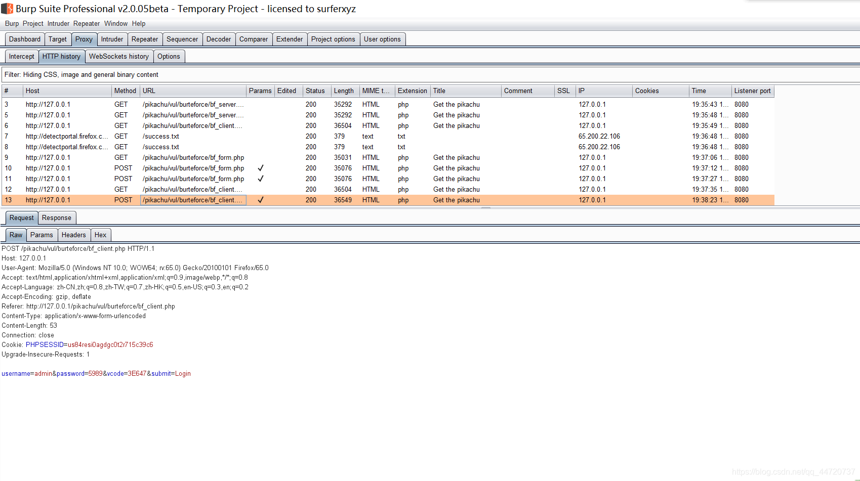Sort history by the Method column header
The height and width of the screenshot is (481, 860).
(x=126, y=91)
